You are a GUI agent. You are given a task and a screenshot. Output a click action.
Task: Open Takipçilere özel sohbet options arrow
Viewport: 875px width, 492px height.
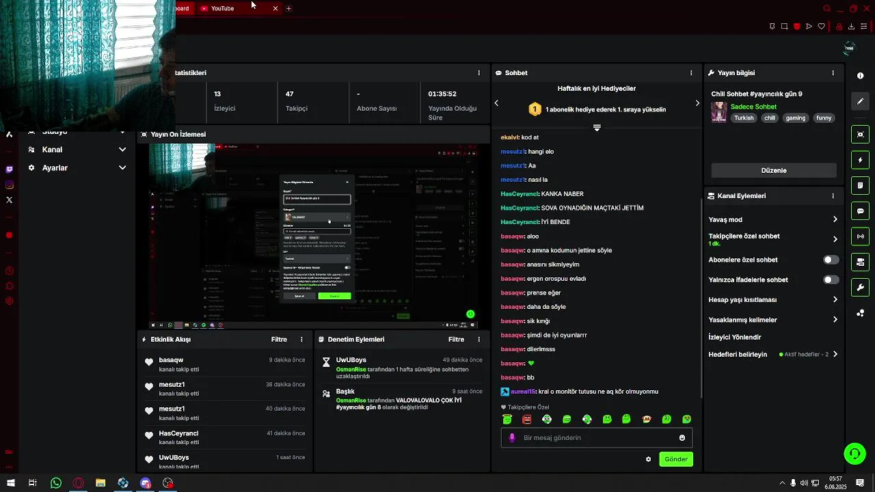[835, 239]
